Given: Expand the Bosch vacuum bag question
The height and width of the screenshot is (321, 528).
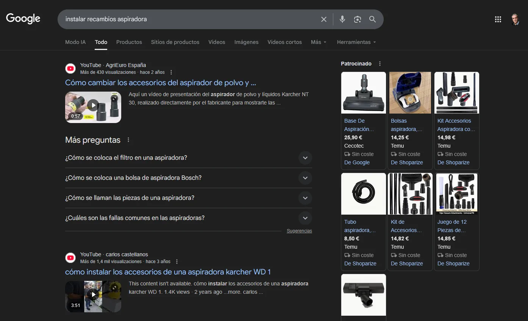Looking at the screenshot, I should pos(305,178).
